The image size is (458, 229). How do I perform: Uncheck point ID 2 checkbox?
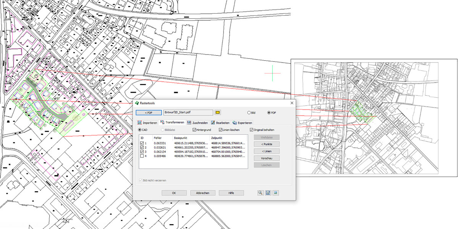pyautogui.click(x=142, y=148)
